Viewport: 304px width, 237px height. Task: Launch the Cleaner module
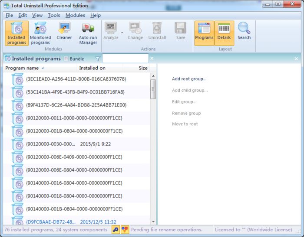64,31
